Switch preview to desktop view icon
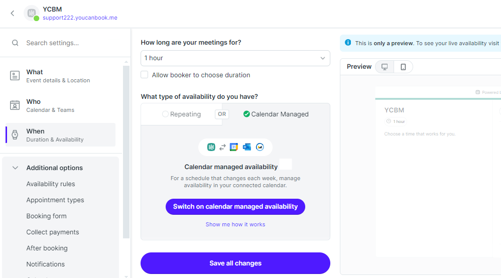The width and height of the screenshot is (501, 278). point(385,67)
